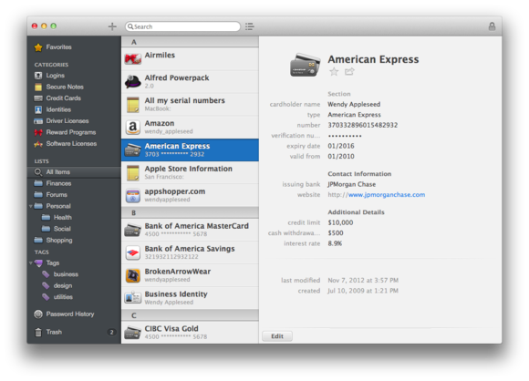
Task: Open Password History
Action: pyautogui.click(x=74, y=314)
